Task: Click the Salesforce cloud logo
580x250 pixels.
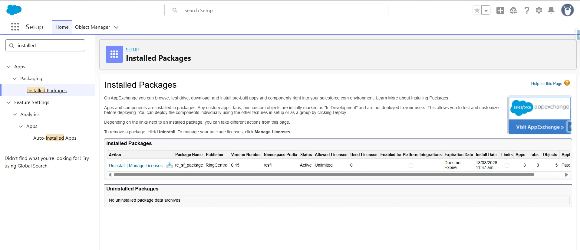Action: point(14,10)
